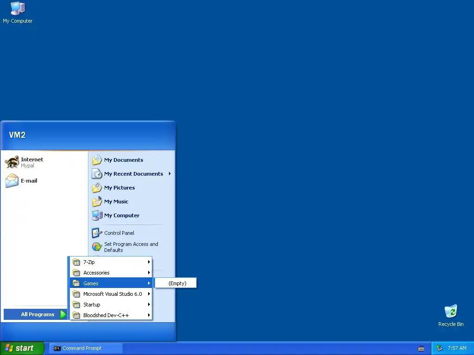The image size is (474, 355).
Task: Open My Pictures link
Action: point(131,188)
